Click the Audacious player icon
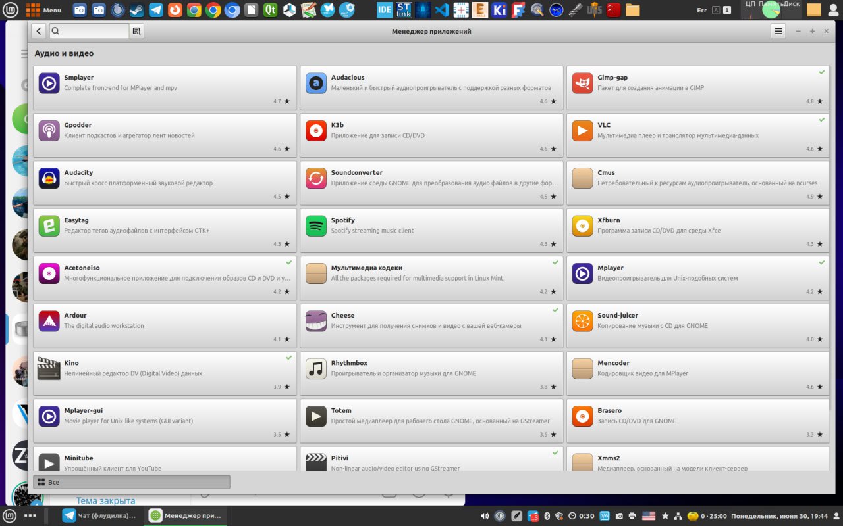843x526 pixels. [316, 83]
